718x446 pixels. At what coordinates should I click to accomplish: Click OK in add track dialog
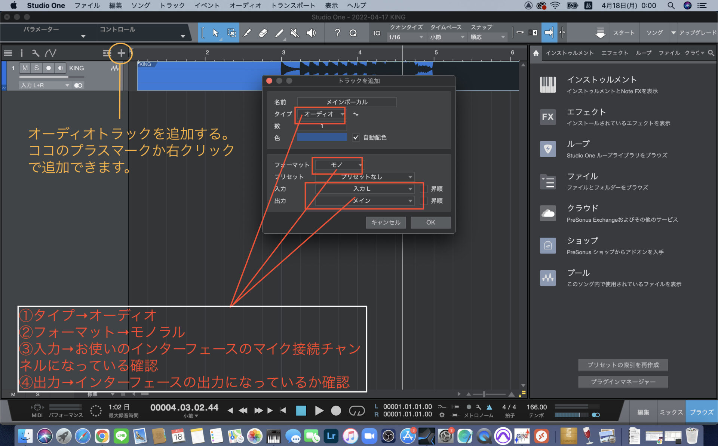(430, 222)
